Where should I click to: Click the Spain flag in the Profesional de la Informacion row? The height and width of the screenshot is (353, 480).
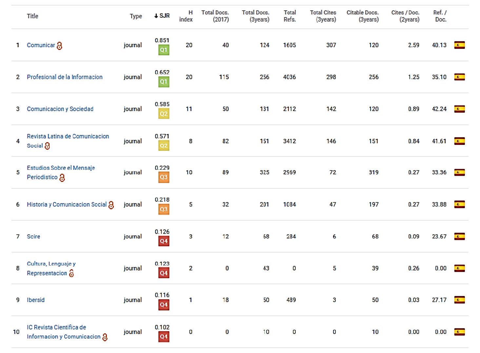coord(459,77)
